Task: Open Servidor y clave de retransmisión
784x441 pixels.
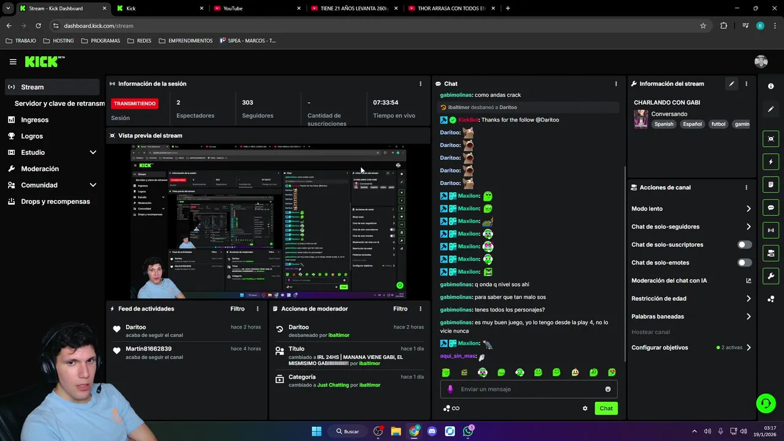Action: pyautogui.click(x=59, y=104)
